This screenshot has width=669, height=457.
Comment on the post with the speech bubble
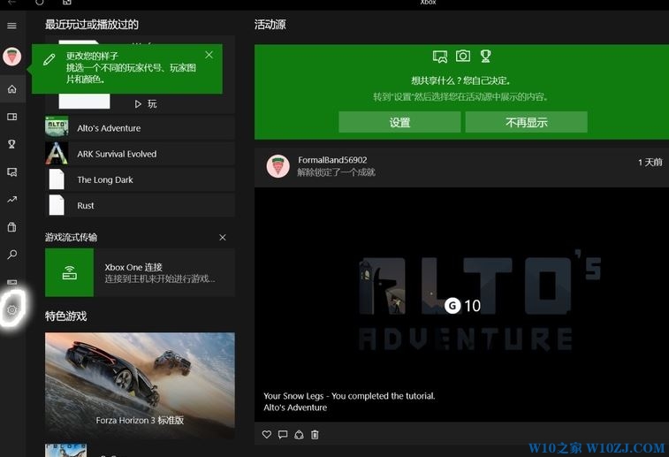tap(283, 434)
